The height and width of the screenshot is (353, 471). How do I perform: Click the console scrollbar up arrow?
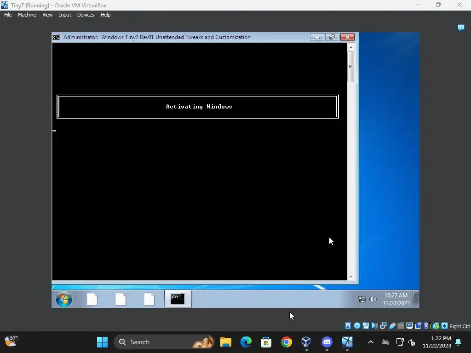click(350, 47)
